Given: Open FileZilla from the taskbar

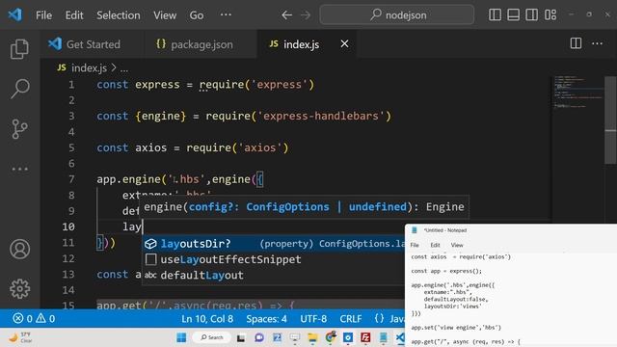Looking at the screenshot, I should click(365, 337).
